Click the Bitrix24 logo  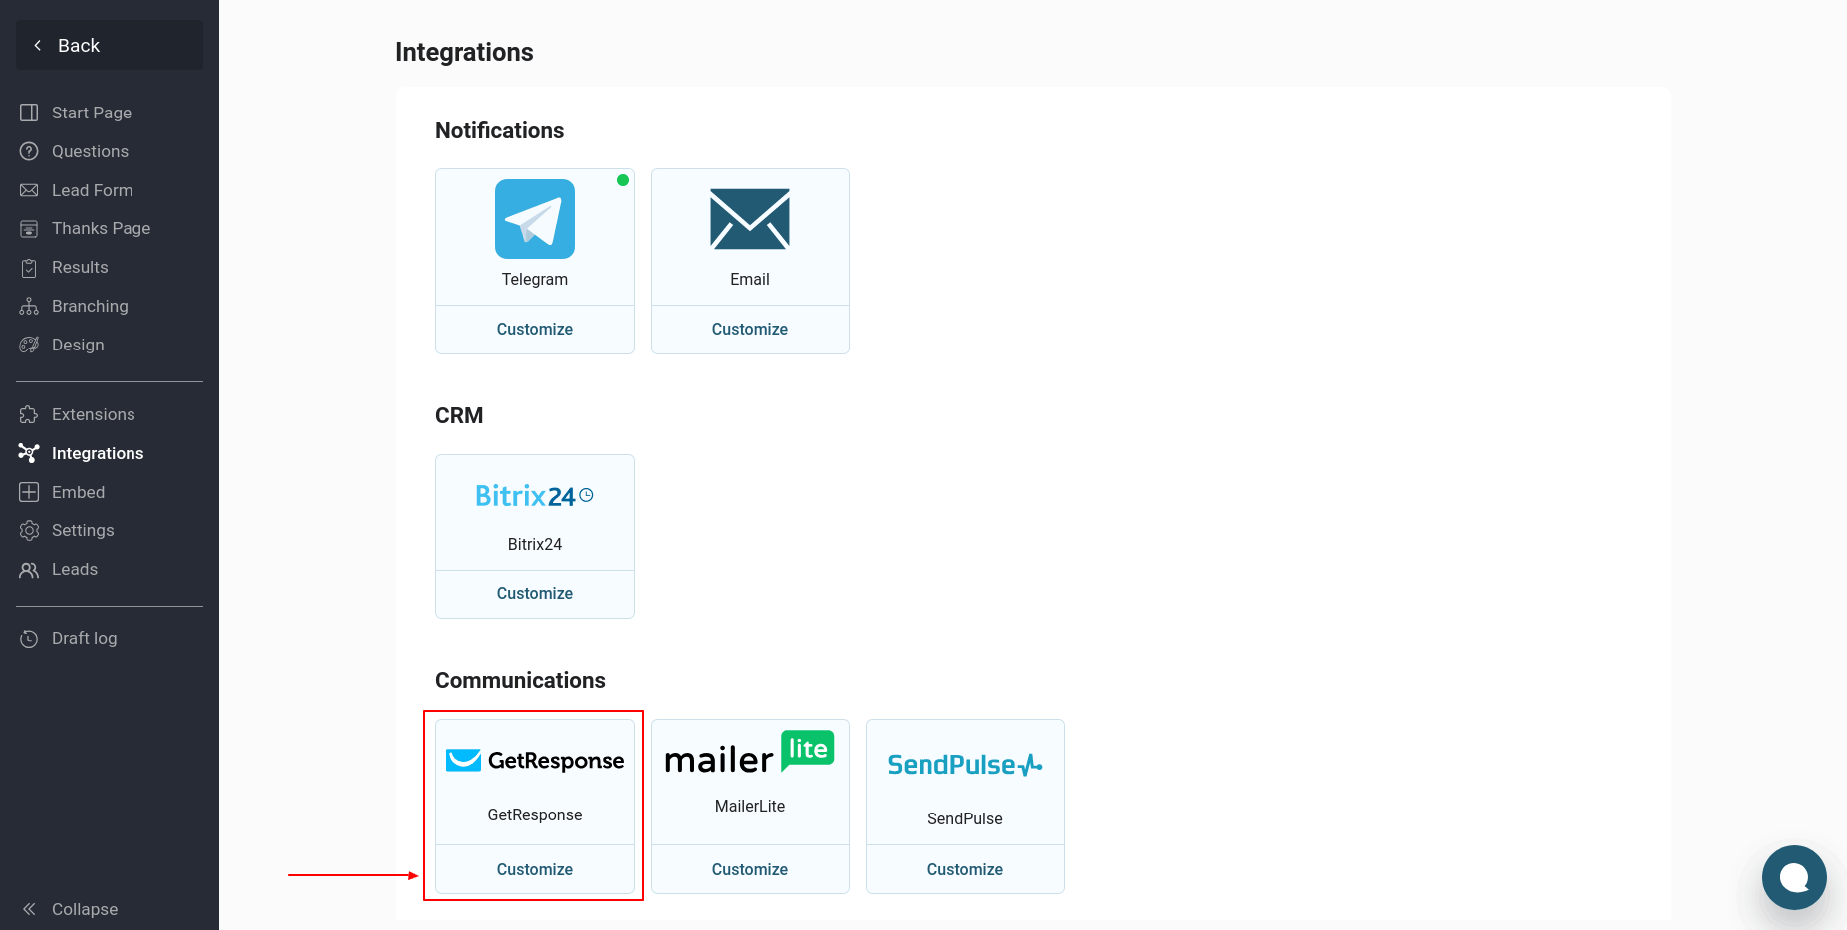[x=534, y=496]
